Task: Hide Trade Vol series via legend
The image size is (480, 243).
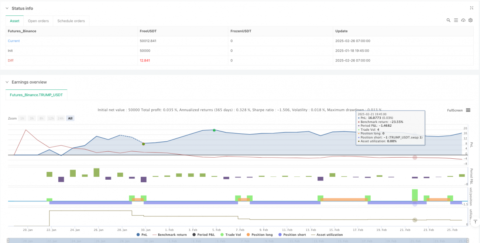Action: point(232,235)
